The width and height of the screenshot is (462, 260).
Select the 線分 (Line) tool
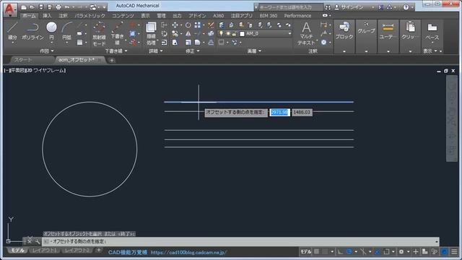pos(12,31)
